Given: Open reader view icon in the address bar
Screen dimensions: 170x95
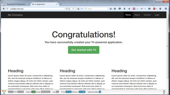Looking at the screenshot, I should (67, 9).
